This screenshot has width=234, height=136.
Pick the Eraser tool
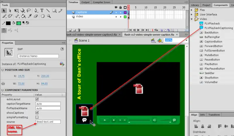(x=36, y=16)
